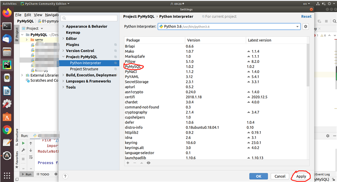Open the Python Interpreter dropdown

(x=229, y=26)
